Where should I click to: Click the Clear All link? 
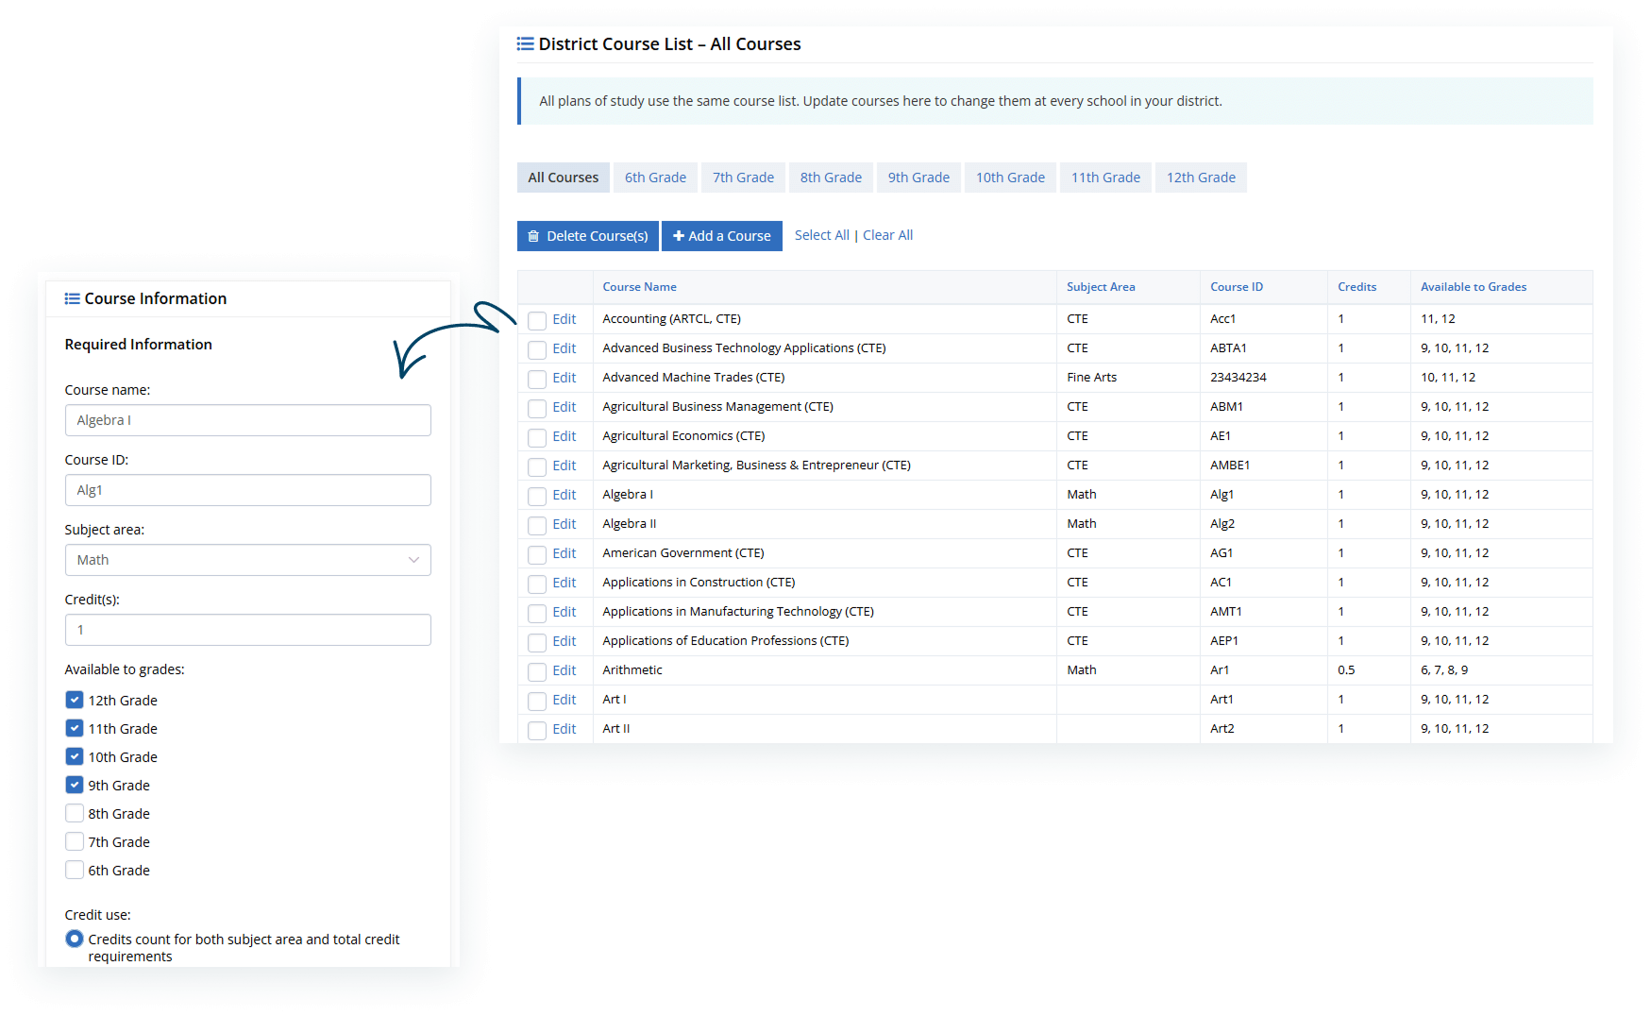(x=887, y=235)
